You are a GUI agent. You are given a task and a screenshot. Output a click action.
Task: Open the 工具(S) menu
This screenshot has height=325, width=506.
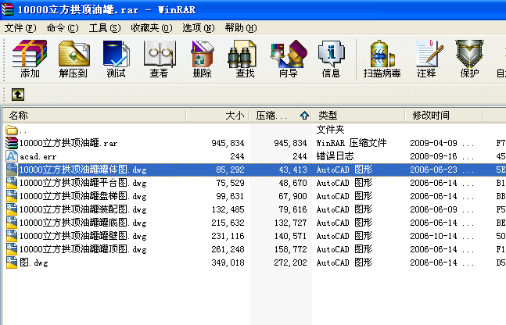tap(105, 28)
